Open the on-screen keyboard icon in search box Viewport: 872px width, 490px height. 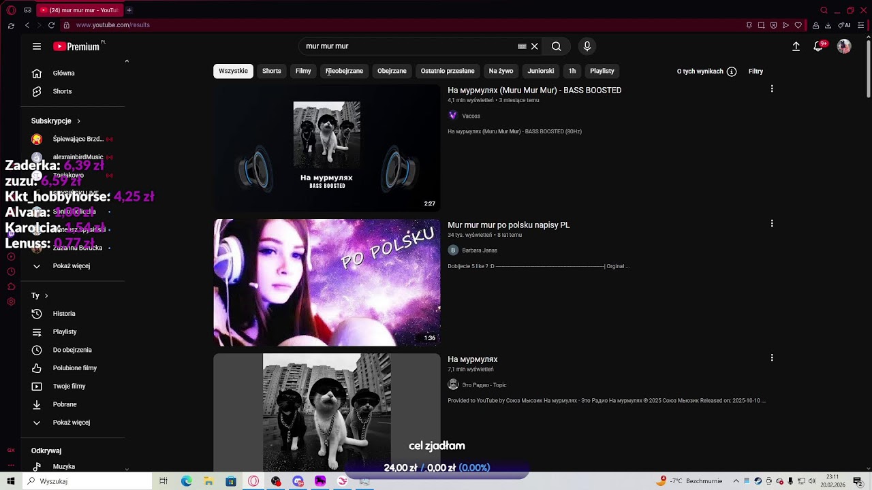tap(522, 46)
